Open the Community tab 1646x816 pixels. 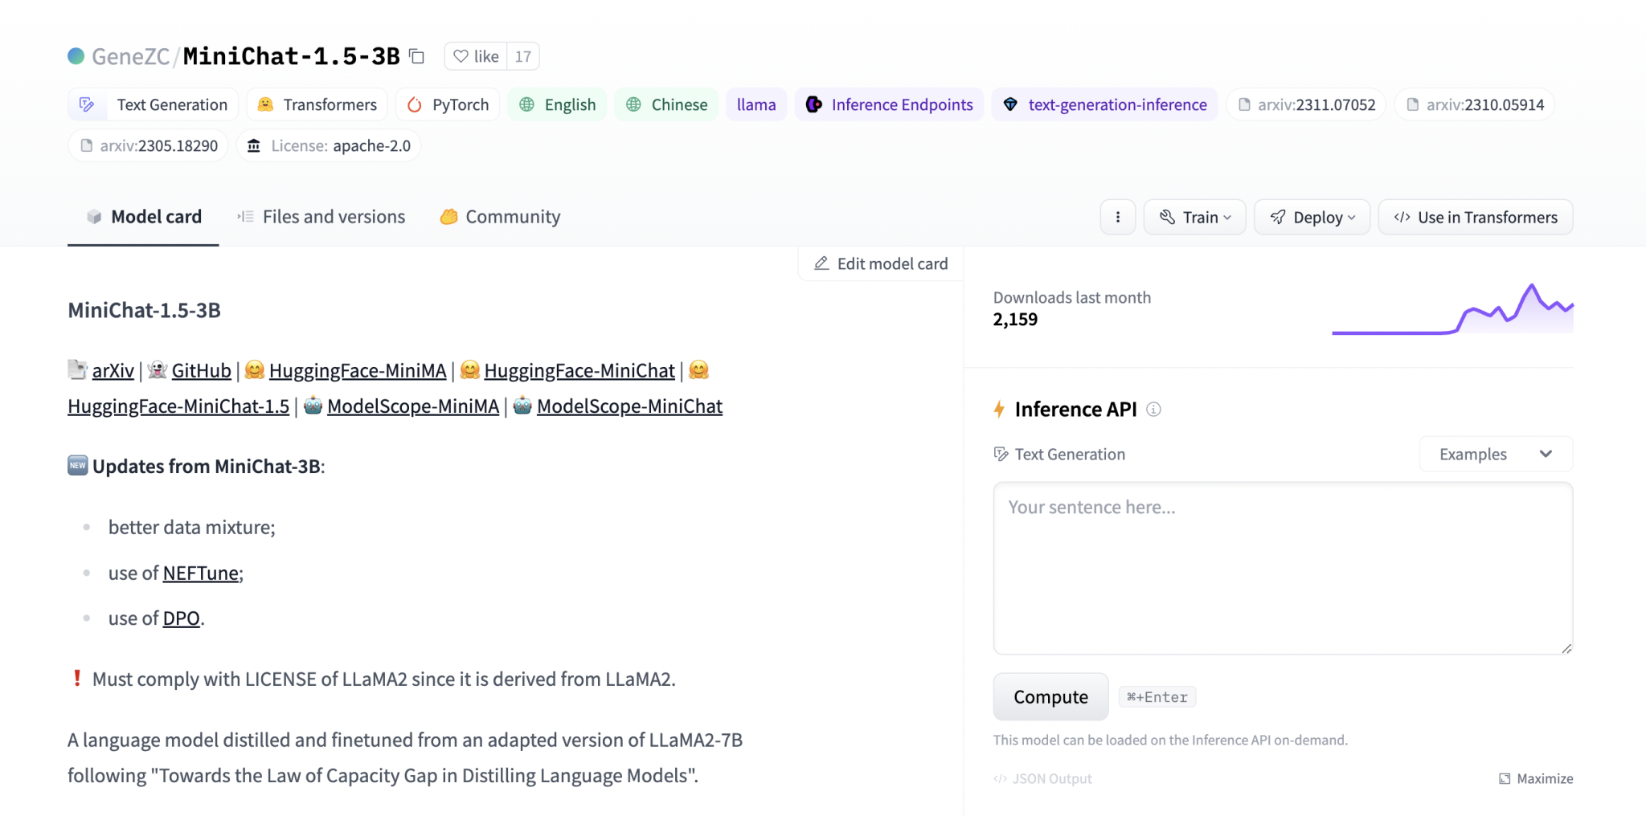[499, 216]
